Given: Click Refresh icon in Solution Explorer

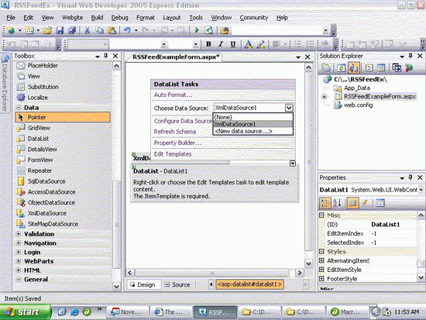Looking at the screenshot, I should click(342, 67).
